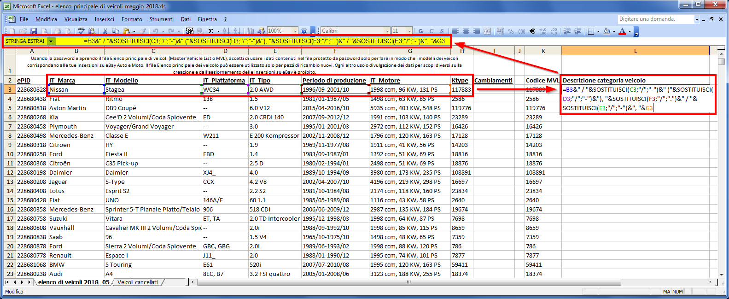Run the spelling check icon

point(82,31)
